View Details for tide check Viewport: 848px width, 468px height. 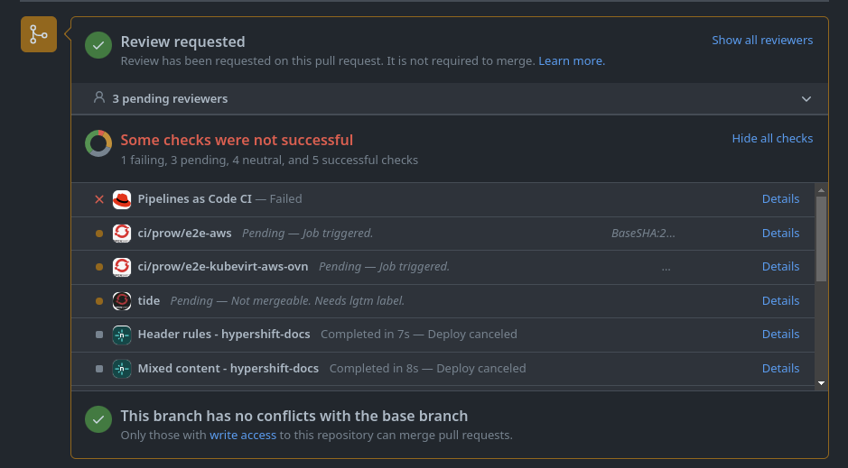780,301
